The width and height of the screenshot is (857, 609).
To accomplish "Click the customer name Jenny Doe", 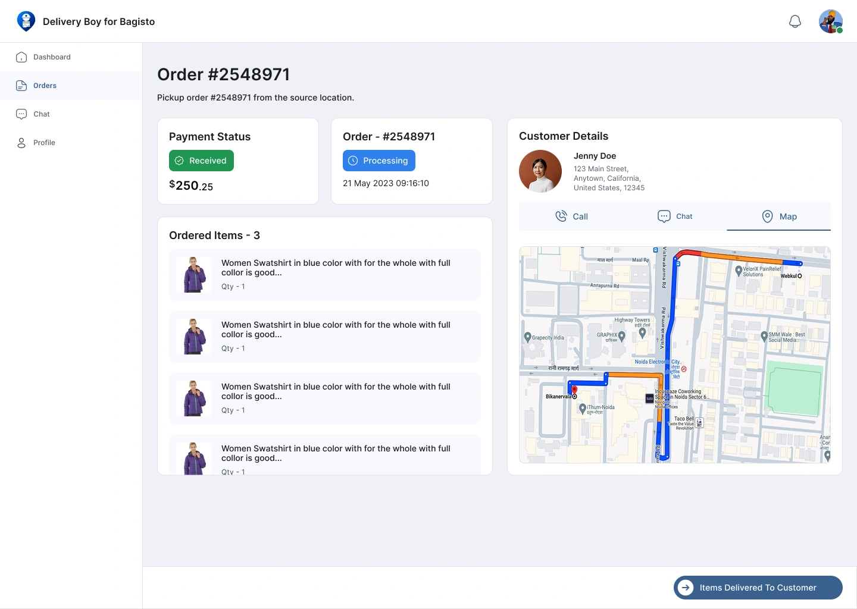I will (x=595, y=156).
